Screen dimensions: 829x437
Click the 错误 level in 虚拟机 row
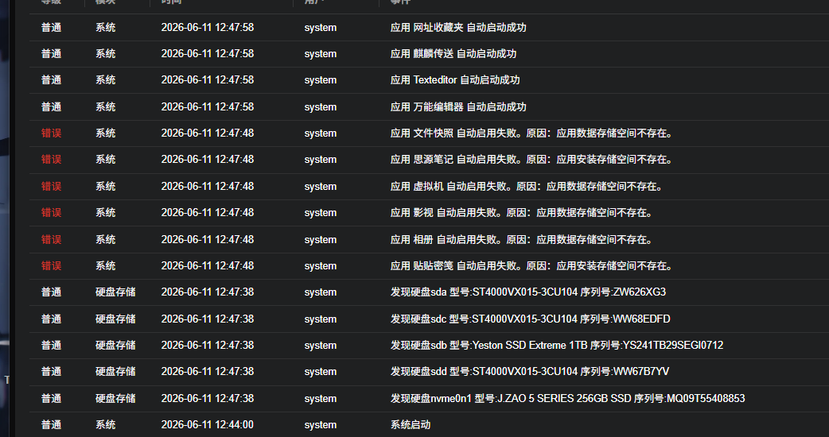click(x=51, y=186)
